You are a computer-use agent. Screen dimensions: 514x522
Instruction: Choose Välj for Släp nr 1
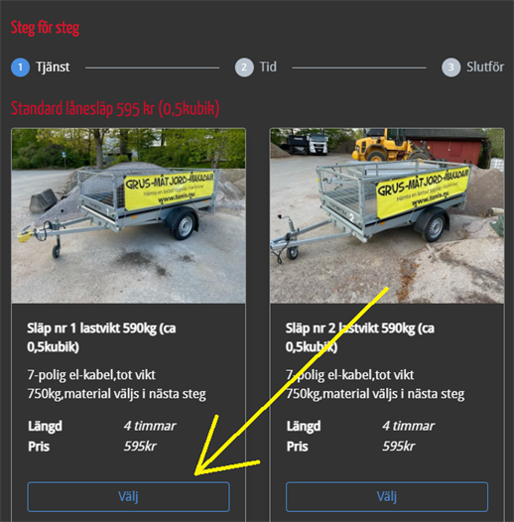(129, 497)
